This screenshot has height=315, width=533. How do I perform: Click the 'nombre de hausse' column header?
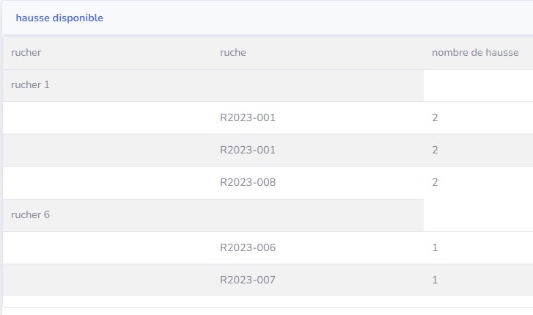coord(475,53)
